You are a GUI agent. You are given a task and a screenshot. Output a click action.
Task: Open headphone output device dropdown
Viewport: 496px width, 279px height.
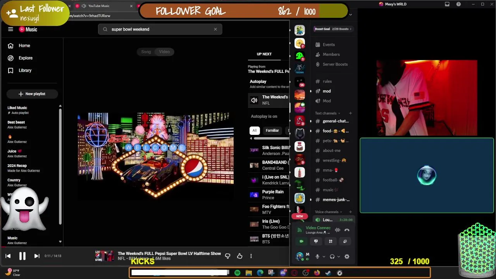[x=339, y=257]
